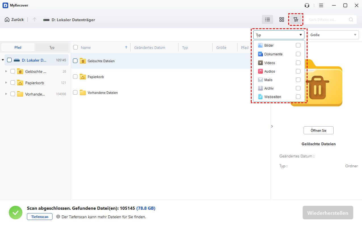The height and width of the screenshot is (225, 362).
Task: Click the filter funnel icon
Action: 296,20
